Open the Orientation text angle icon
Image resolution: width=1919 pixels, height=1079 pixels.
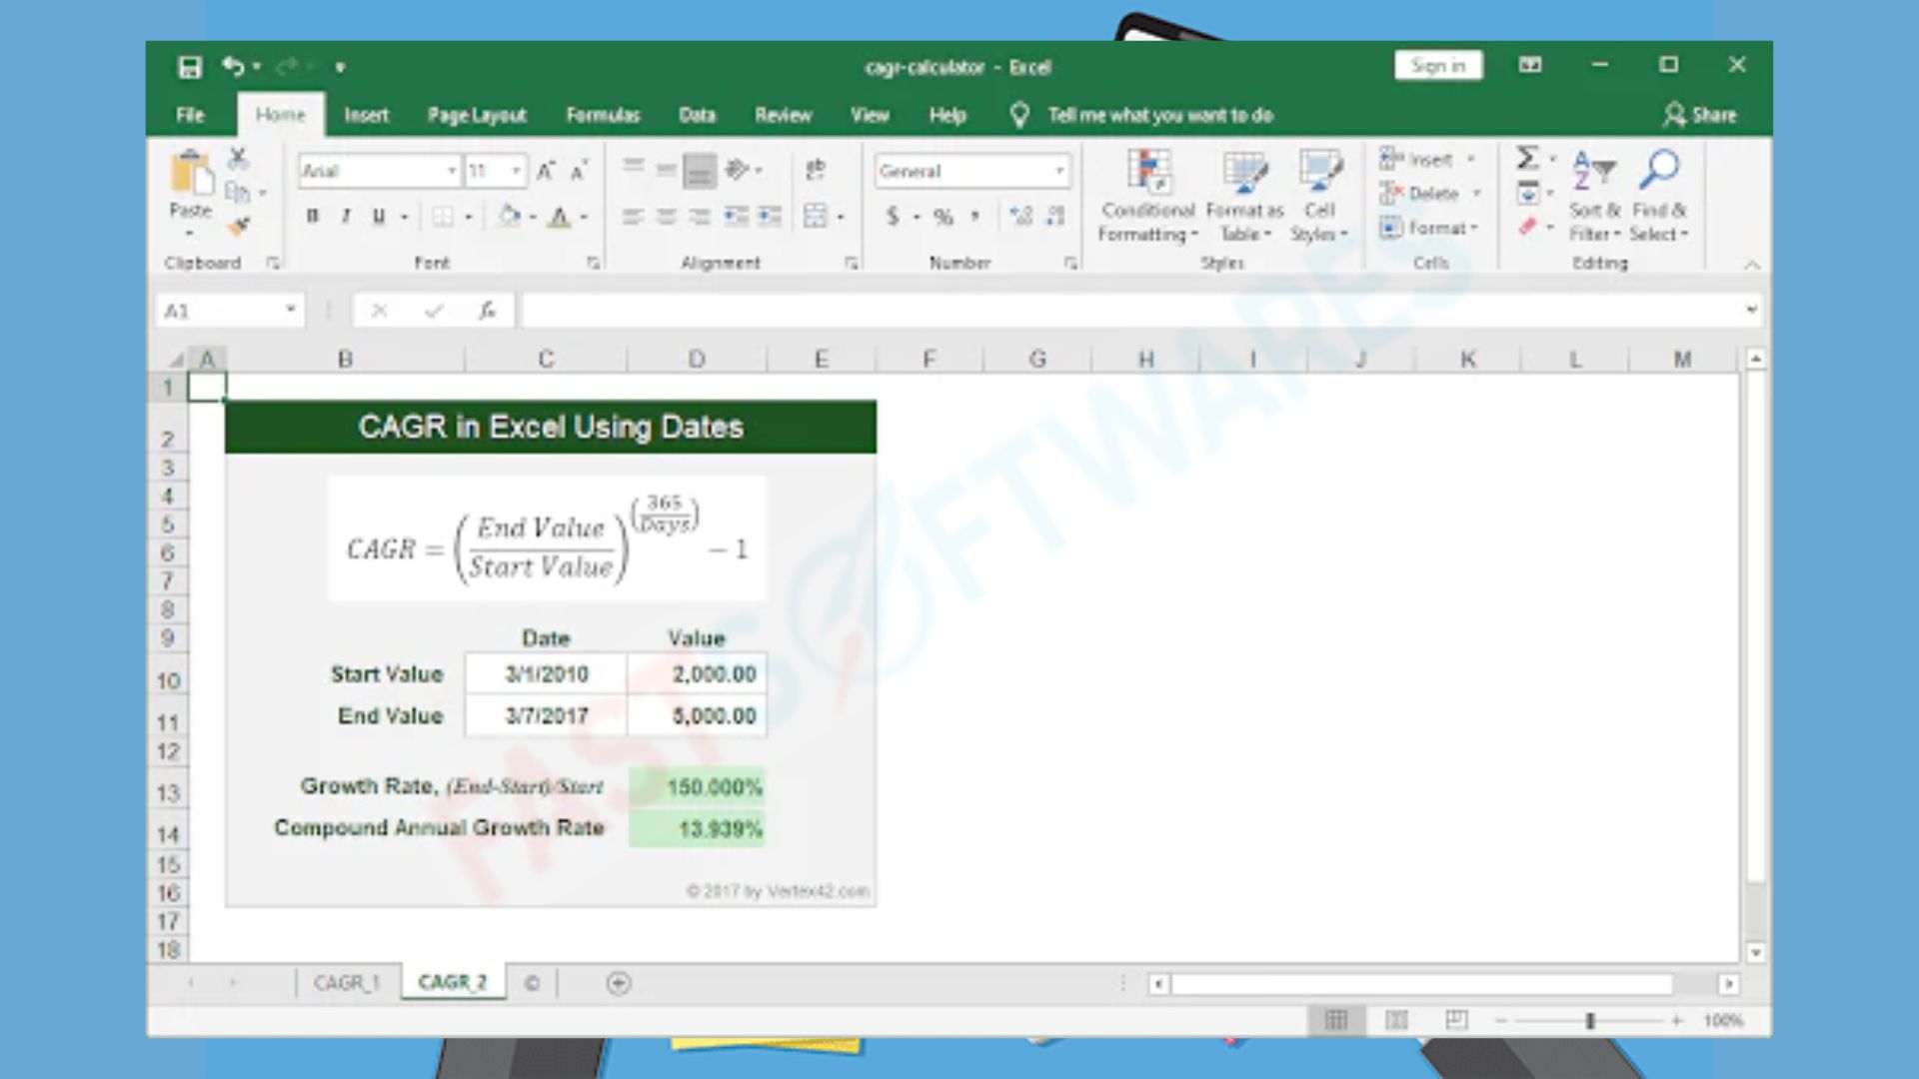(738, 170)
